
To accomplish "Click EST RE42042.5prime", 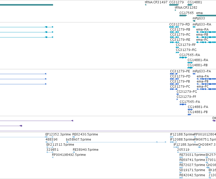I will (192, 175).
